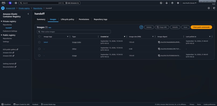The height and width of the screenshot is (106, 217).
Task: Open Agent Toolkit for AWS
Action: (22, 104)
